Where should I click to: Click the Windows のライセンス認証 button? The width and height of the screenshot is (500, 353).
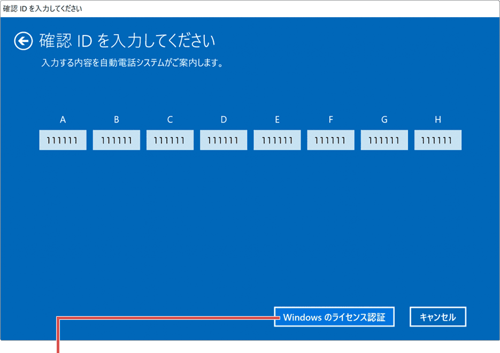(x=334, y=317)
